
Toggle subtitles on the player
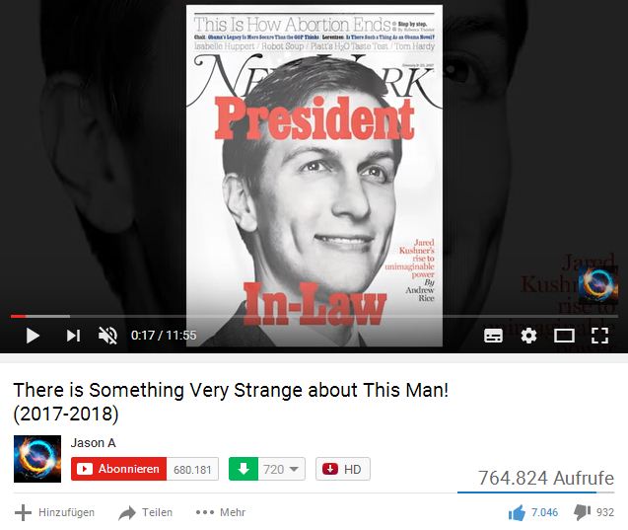pos(493,336)
